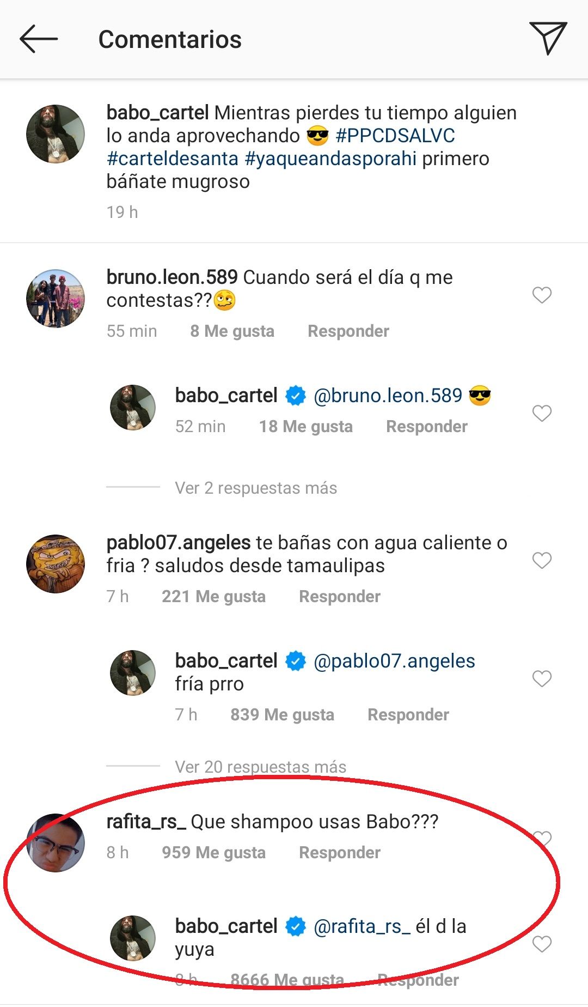588x1007 pixels.
Task: Reply to bruno.leon.589's comment
Action: (x=348, y=331)
